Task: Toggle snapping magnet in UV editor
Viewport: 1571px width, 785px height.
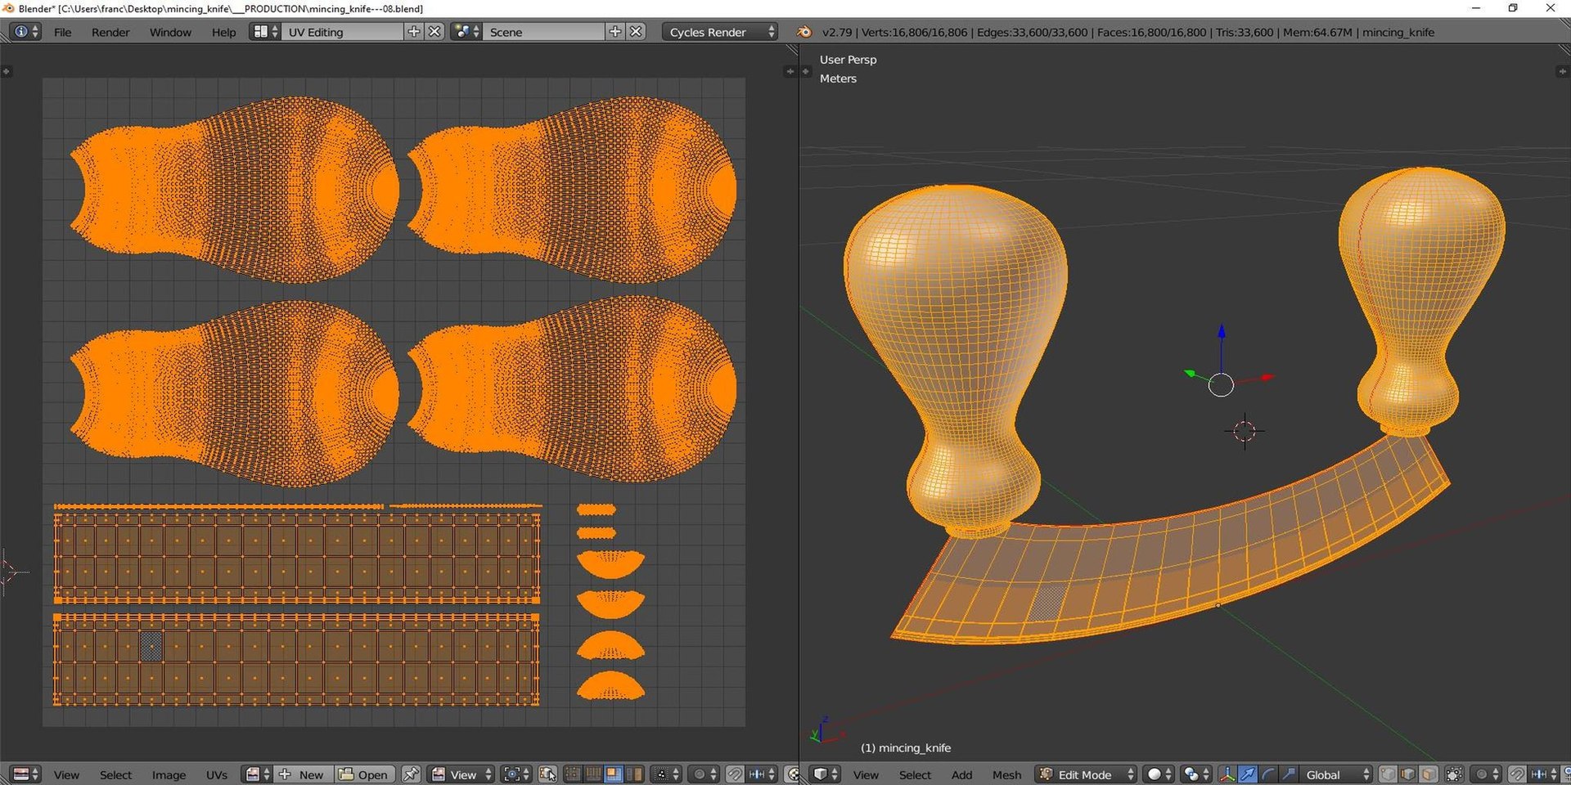Action: (x=735, y=774)
